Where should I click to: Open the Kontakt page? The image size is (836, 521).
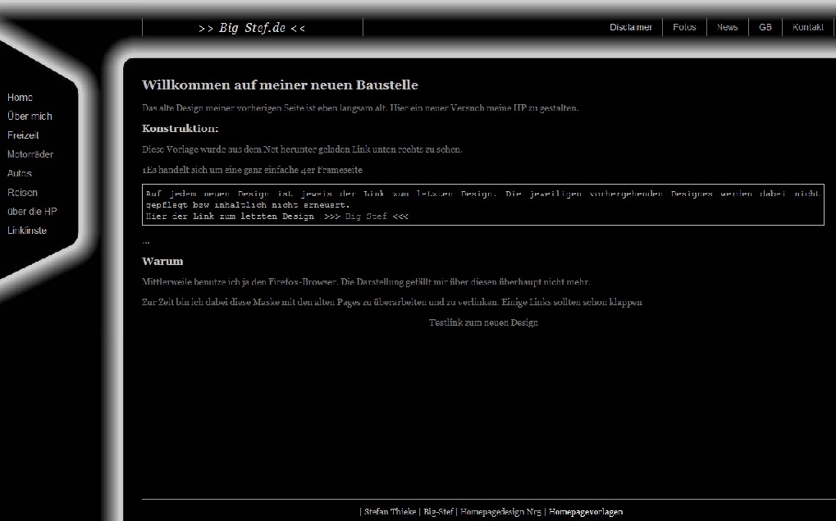point(808,27)
